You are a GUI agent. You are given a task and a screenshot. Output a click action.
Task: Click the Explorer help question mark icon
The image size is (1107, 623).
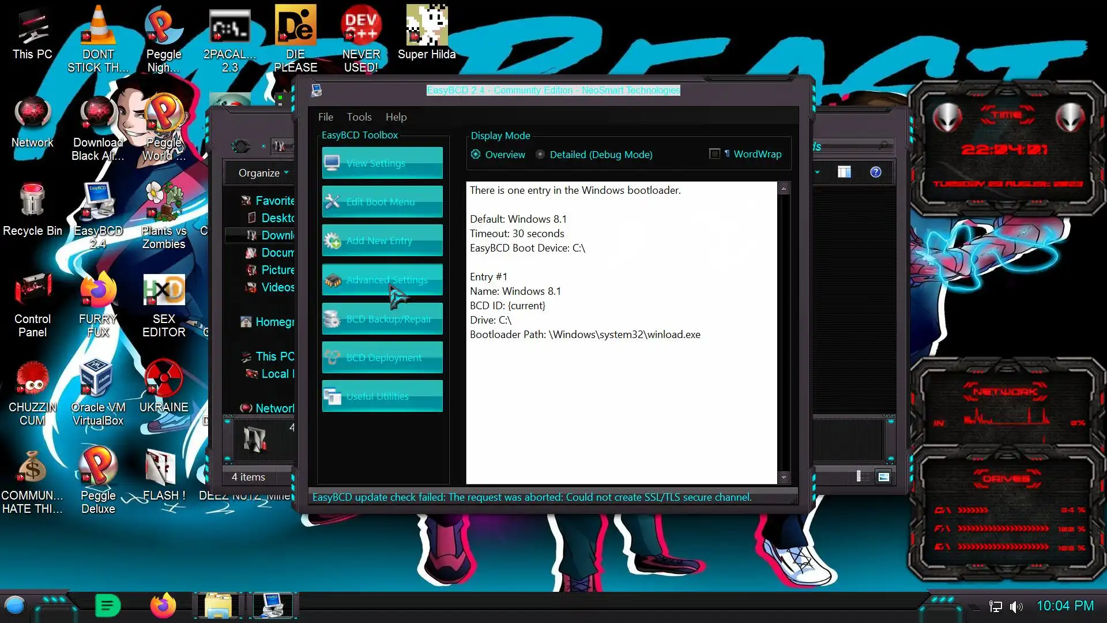click(x=875, y=172)
